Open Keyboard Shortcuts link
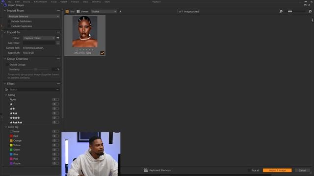Screen dimensions: 314x176 (x=160, y=170)
